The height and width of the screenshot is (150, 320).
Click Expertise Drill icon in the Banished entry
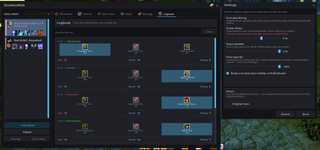[x=136, y=100]
